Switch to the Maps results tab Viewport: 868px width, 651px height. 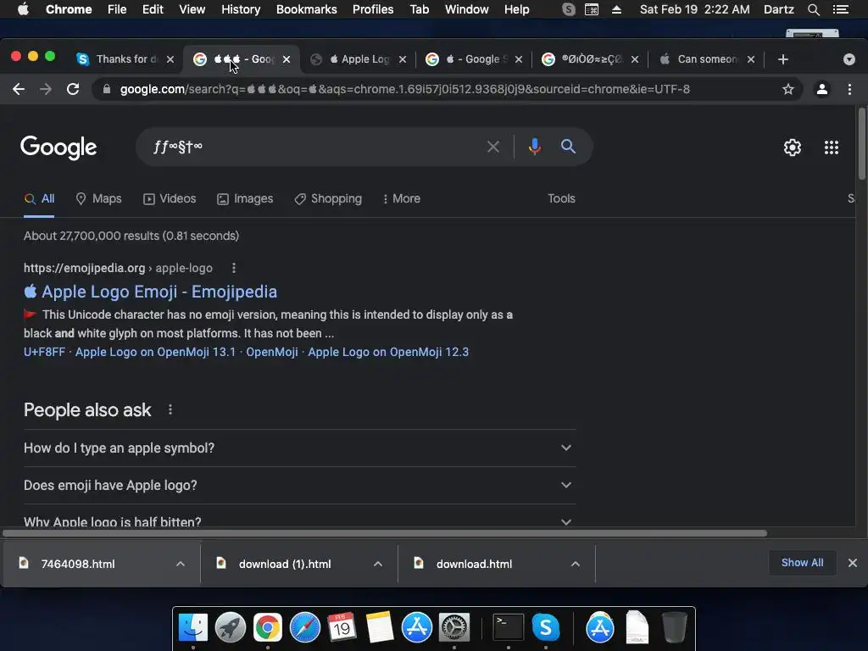pyautogui.click(x=98, y=198)
